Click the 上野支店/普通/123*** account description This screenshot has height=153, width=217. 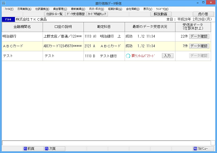[x=63, y=36]
